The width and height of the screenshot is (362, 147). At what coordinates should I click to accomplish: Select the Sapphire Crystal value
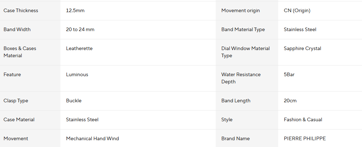pyautogui.click(x=302, y=49)
